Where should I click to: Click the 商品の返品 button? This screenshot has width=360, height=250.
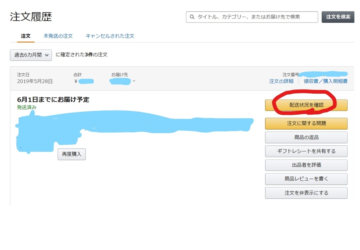(306, 137)
